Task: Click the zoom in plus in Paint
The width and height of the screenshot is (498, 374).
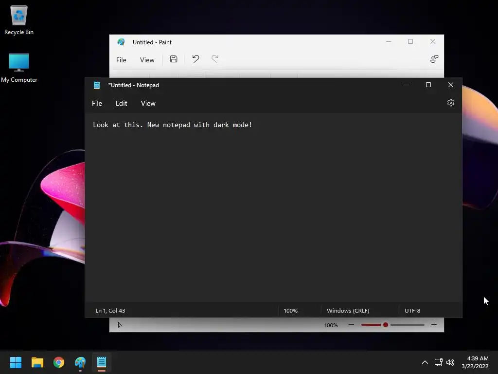Action: [x=434, y=325]
